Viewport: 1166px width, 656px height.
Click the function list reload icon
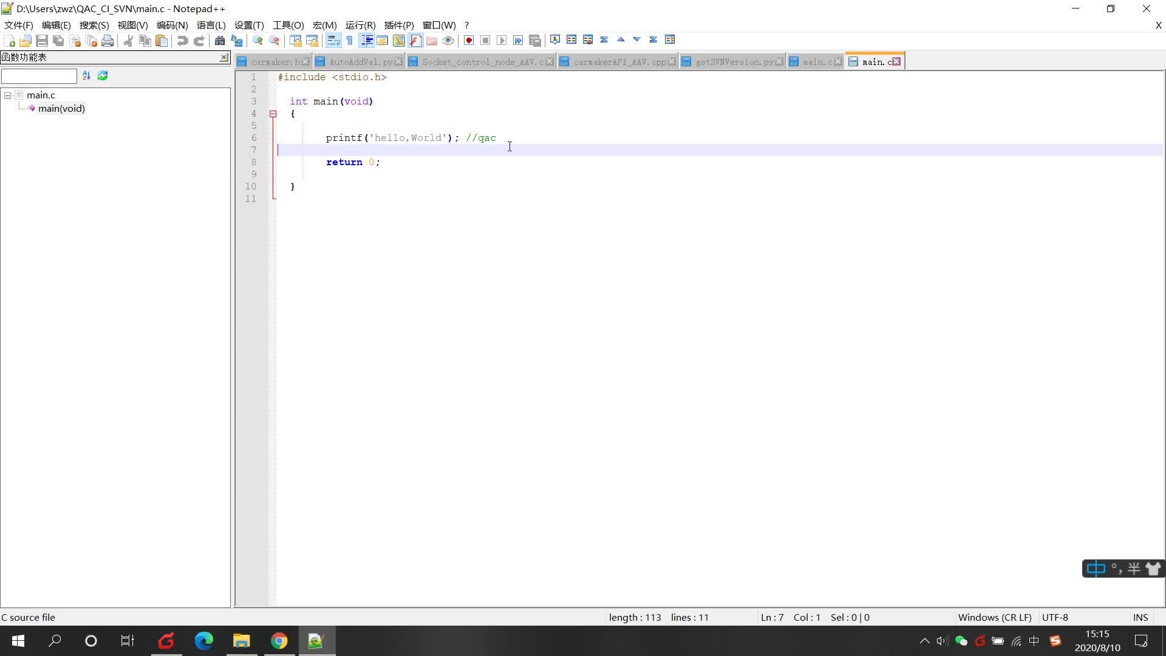103,76
